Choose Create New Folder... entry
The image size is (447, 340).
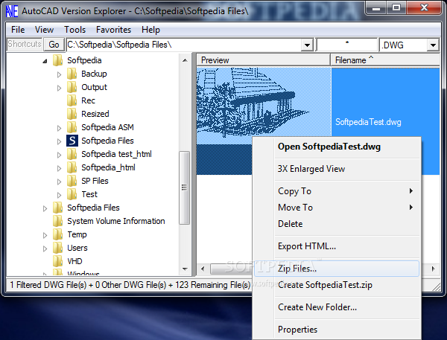point(337,307)
